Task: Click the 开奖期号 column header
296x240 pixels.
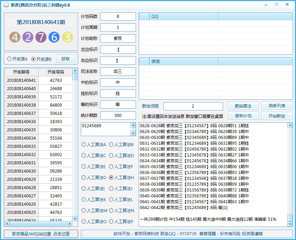Action: (x=21, y=72)
